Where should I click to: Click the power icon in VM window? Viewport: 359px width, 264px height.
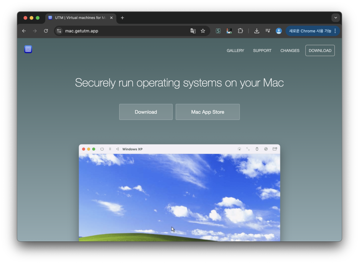(102, 149)
